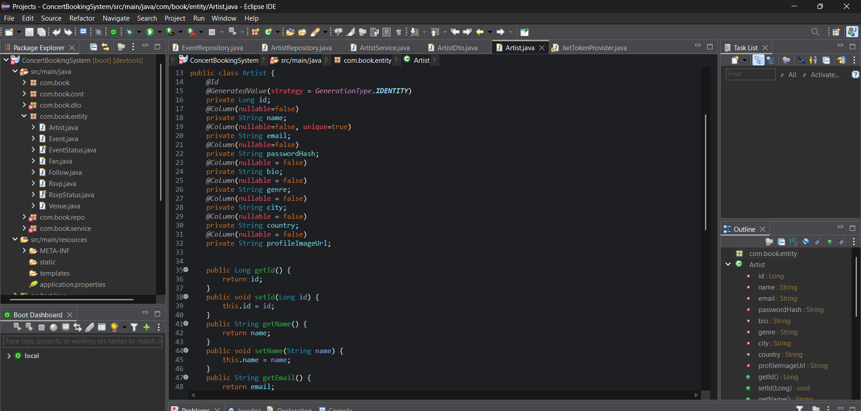
Task: Open the Refactor menu
Action: click(82, 18)
